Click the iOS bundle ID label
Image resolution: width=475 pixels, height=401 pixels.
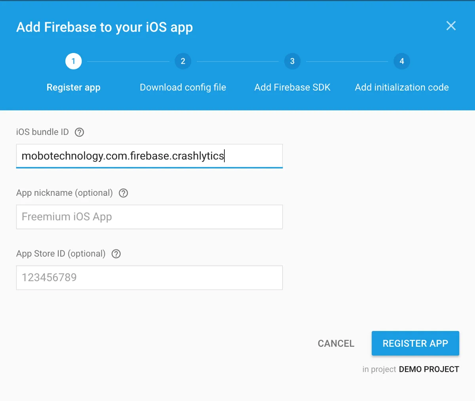pos(42,132)
